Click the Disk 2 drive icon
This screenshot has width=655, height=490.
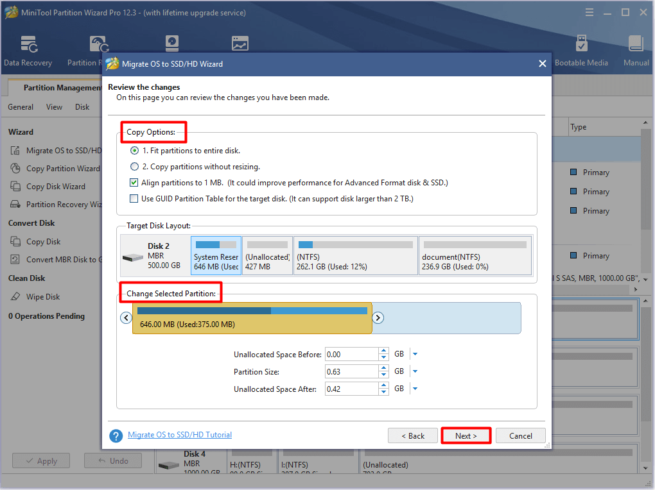coord(133,257)
